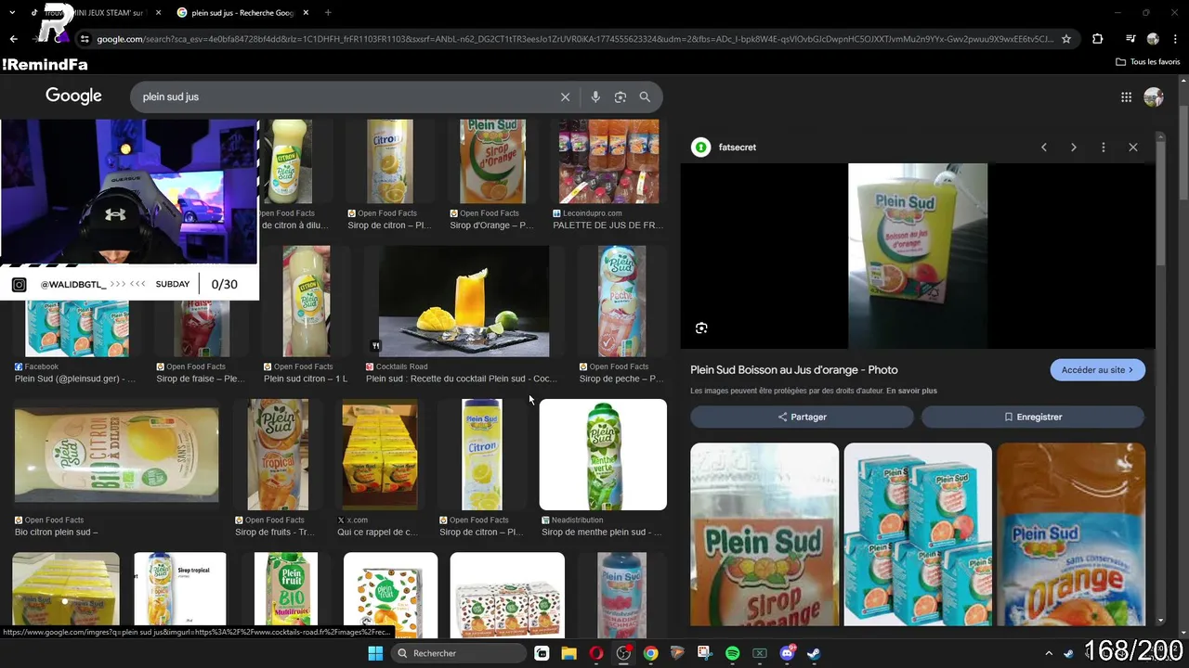The image size is (1189, 668).
Task: Switch to the plein sud jus Recherche Google tab
Action: point(242,13)
